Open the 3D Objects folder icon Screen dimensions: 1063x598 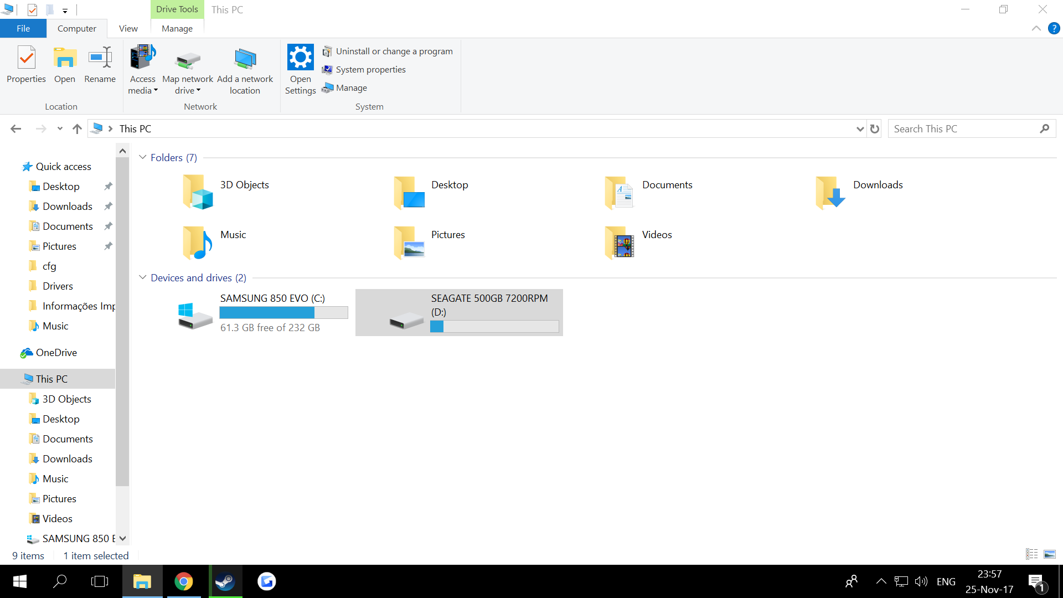[198, 192]
